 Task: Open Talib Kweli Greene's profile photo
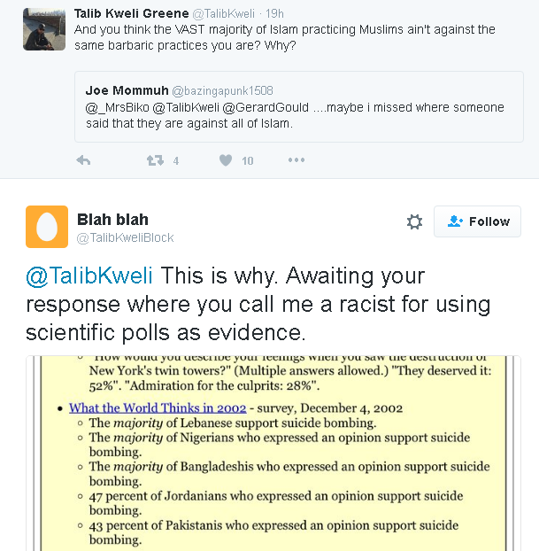(x=44, y=29)
